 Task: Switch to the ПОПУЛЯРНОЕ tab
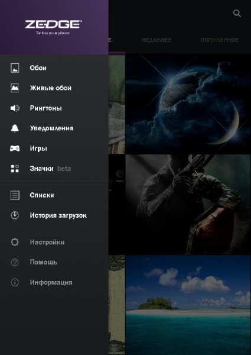pos(219,40)
